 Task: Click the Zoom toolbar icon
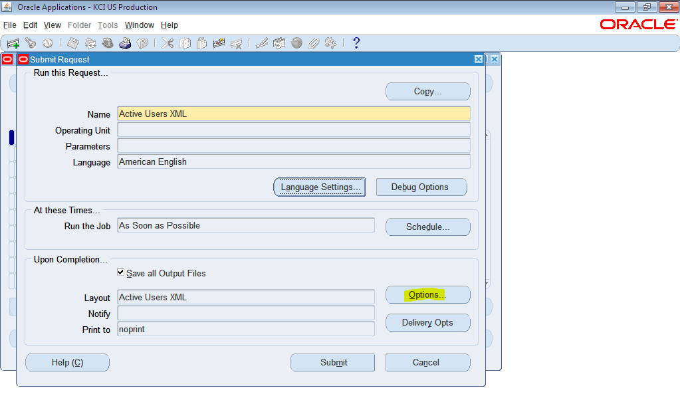coord(279,43)
